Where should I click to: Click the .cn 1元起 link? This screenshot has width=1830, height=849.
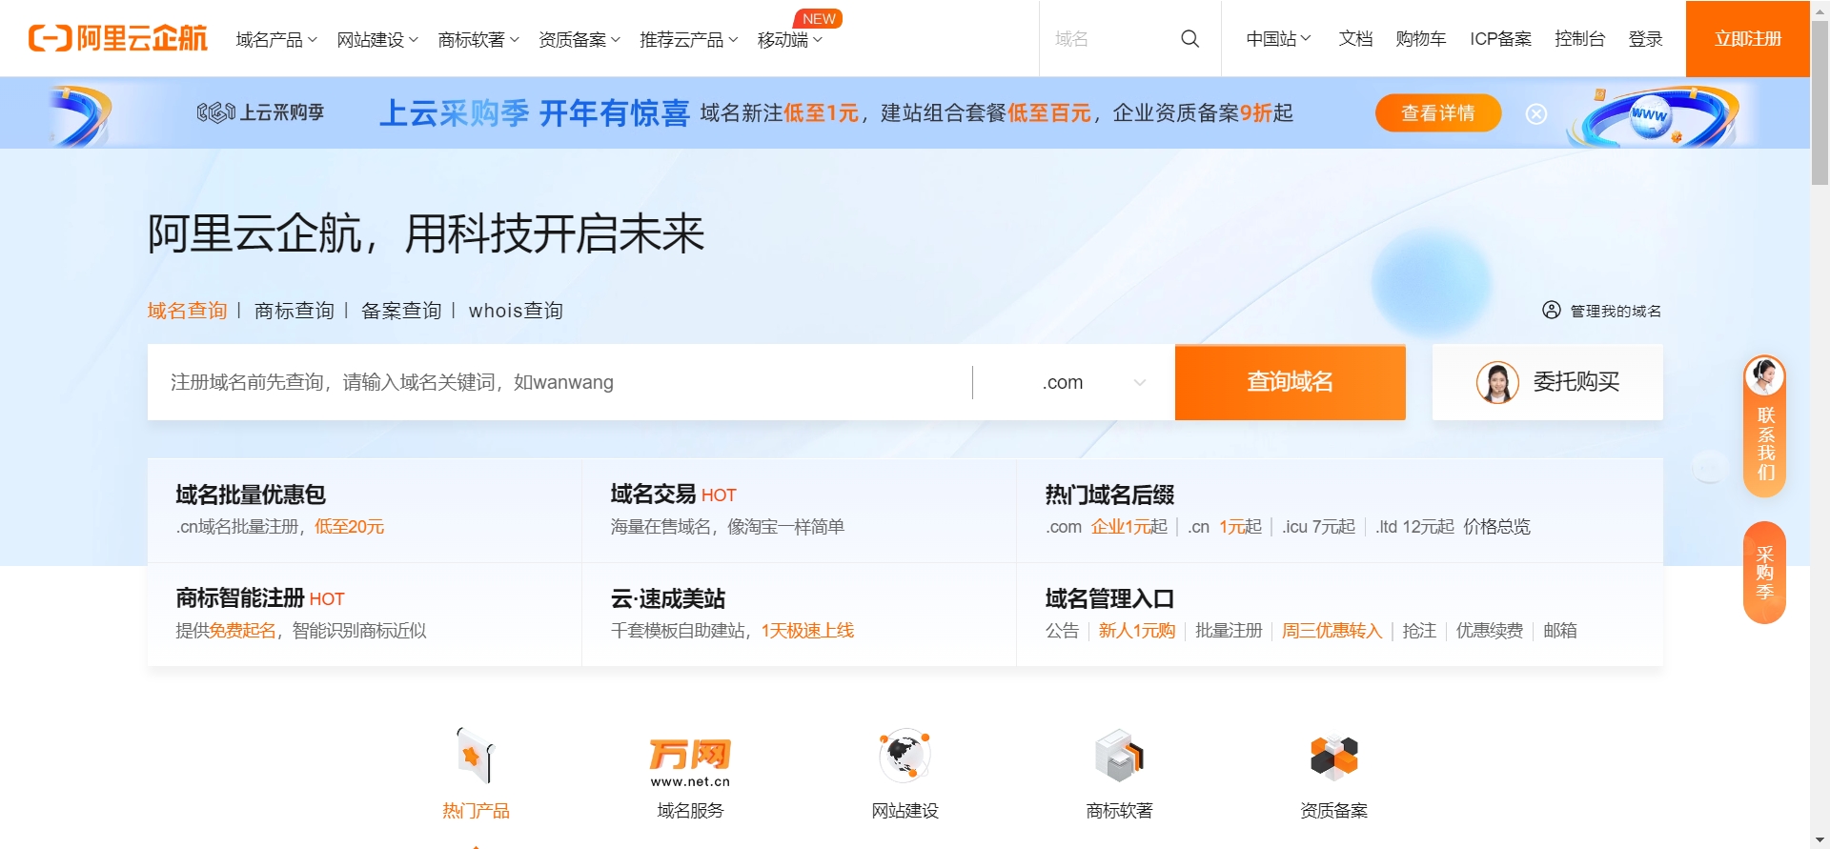pos(1225,527)
